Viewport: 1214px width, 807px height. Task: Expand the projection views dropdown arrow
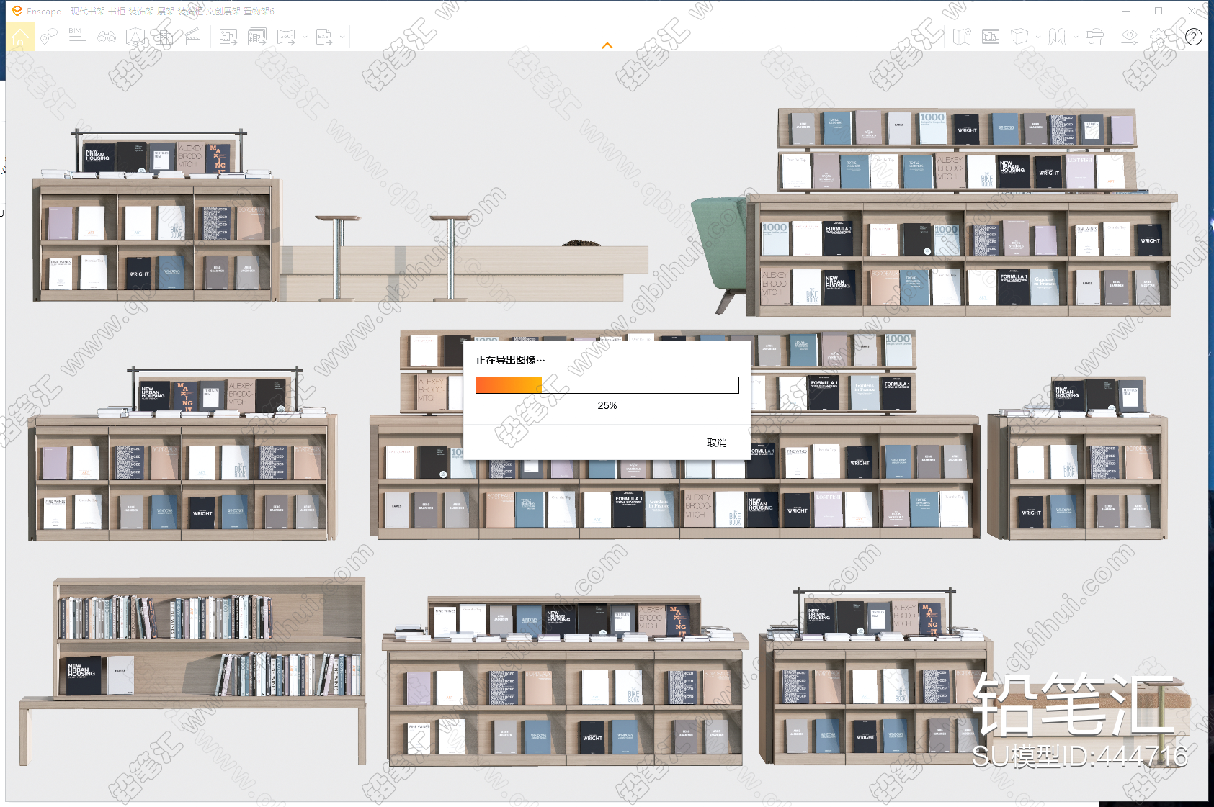pos(1076,37)
